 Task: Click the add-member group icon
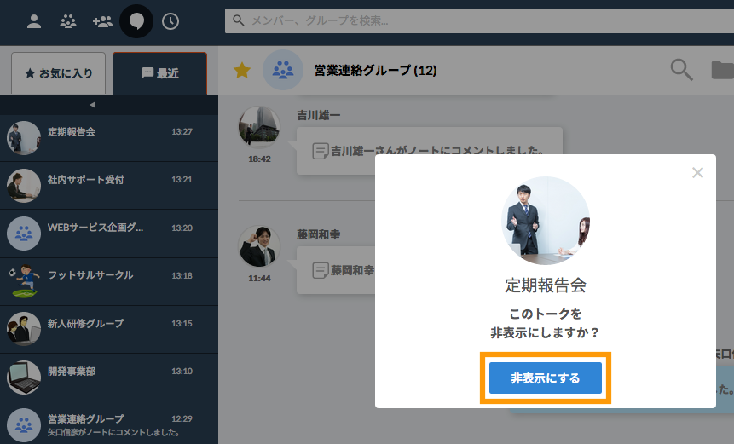pos(102,21)
